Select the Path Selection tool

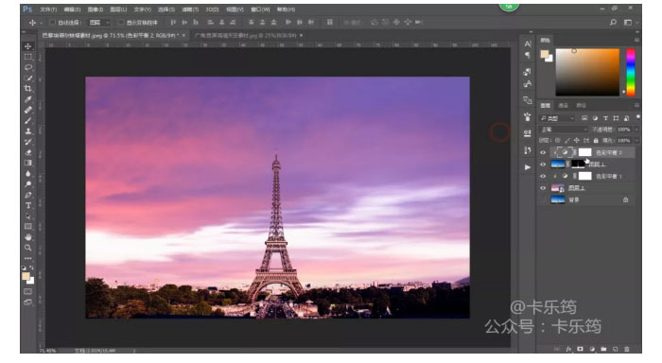[x=28, y=216]
